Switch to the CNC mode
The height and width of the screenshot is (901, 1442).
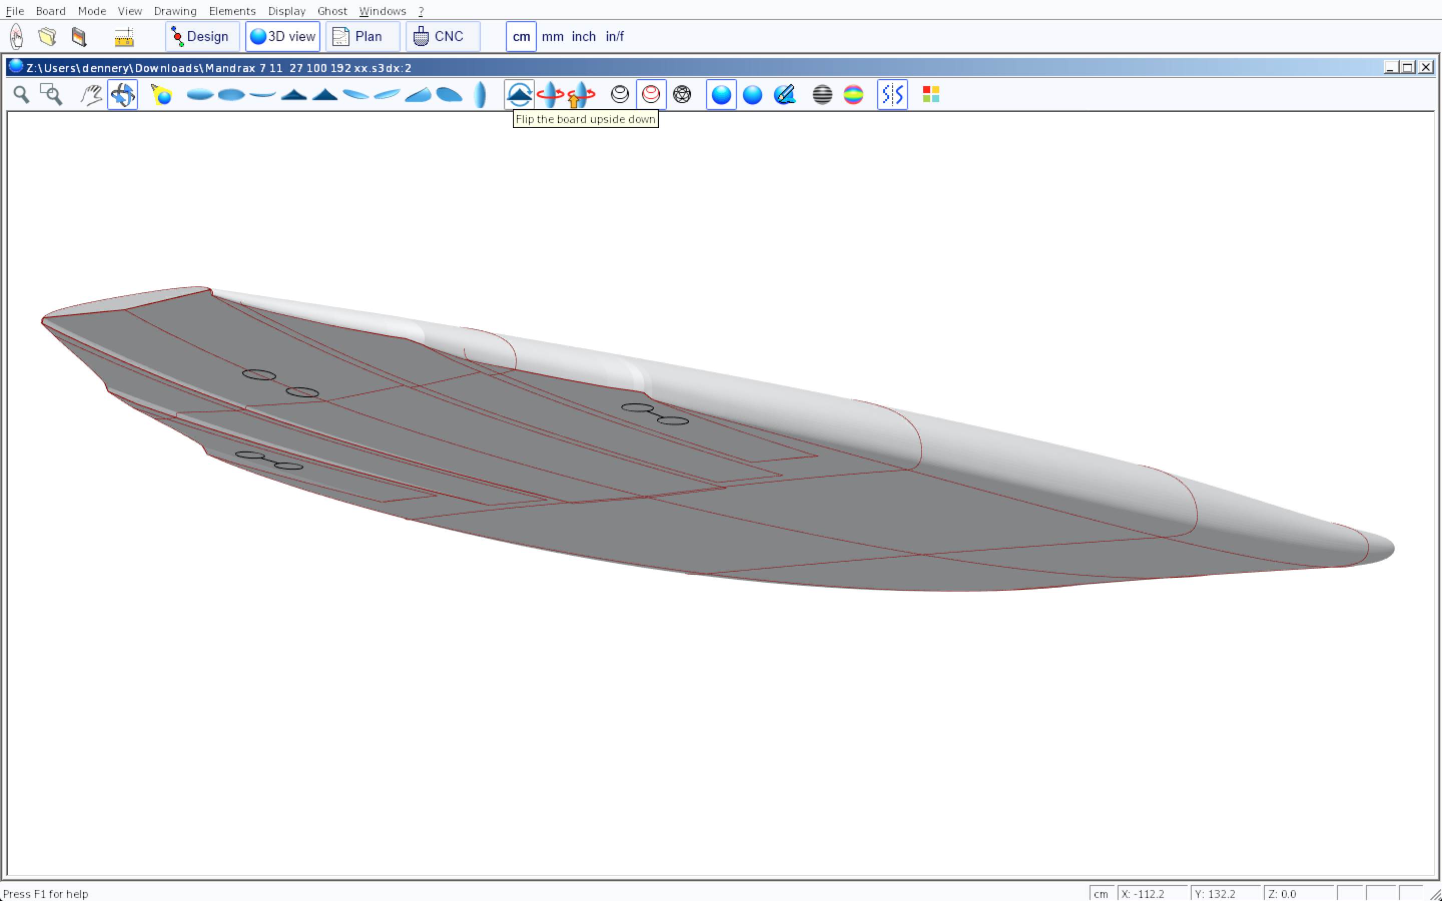(442, 37)
